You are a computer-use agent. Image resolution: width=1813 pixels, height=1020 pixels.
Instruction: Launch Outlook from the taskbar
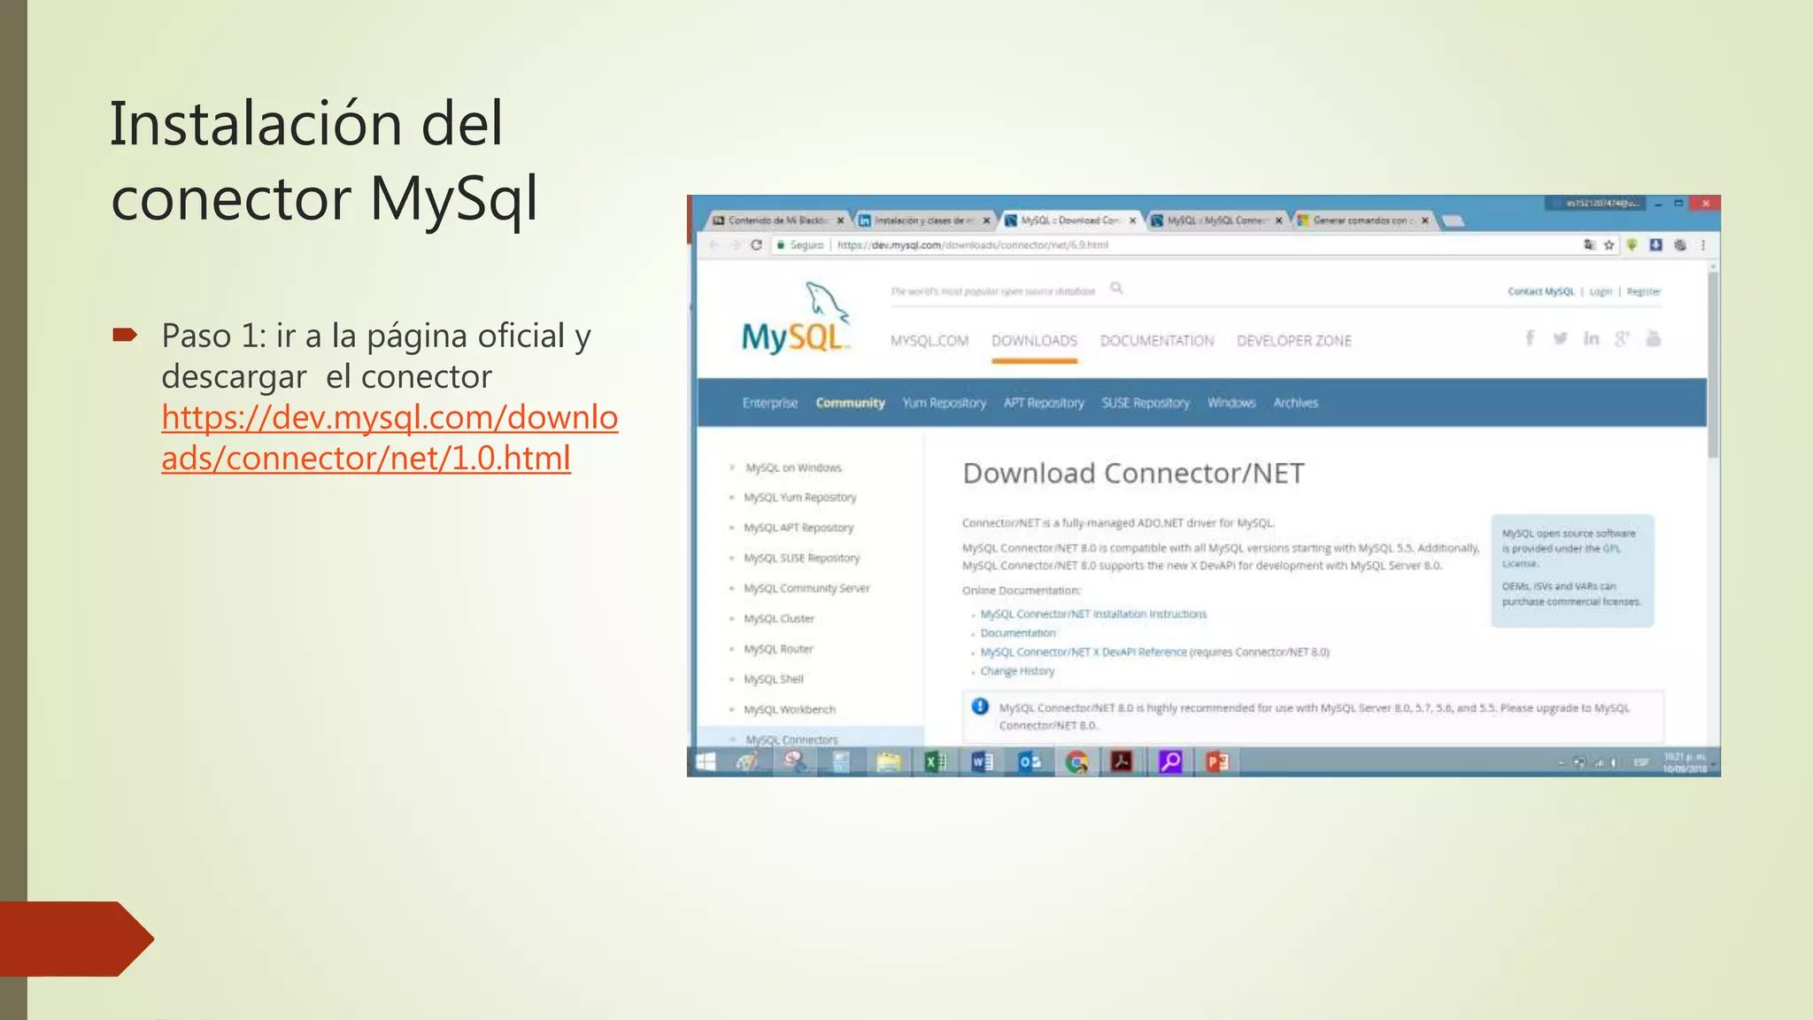click(1029, 762)
